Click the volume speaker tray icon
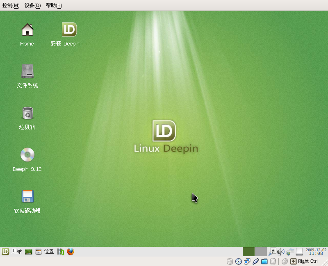Image resolution: width=328 pixels, height=266 pixels. (x=281, y=252)
